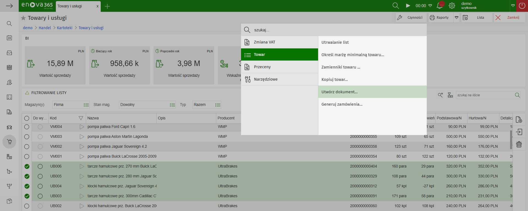Image resolution: width=528 pixels, height=211 pixels.
Task: Click the szukaj na liście search field
Action: [x=484, y=95]
